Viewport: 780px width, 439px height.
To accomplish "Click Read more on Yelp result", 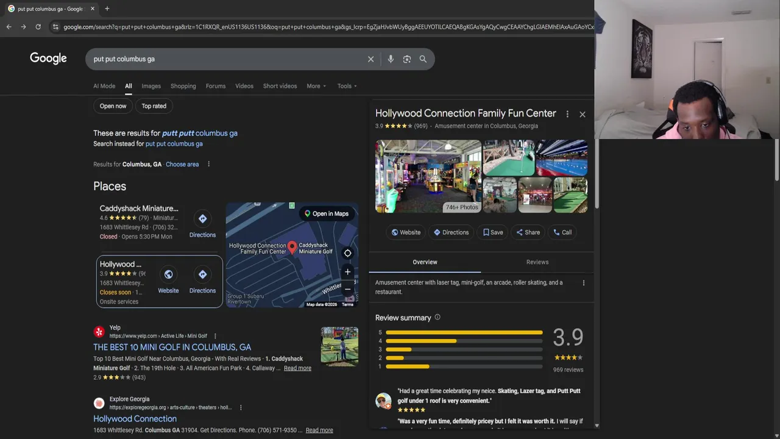I will pyautogui.click(x=297, y=368).
